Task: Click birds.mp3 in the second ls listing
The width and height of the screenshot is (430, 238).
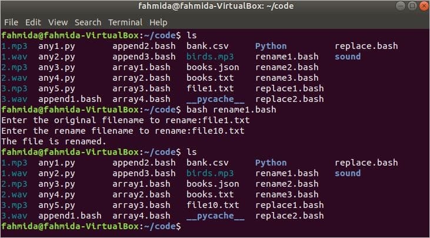Action: [x=210, y=173]
